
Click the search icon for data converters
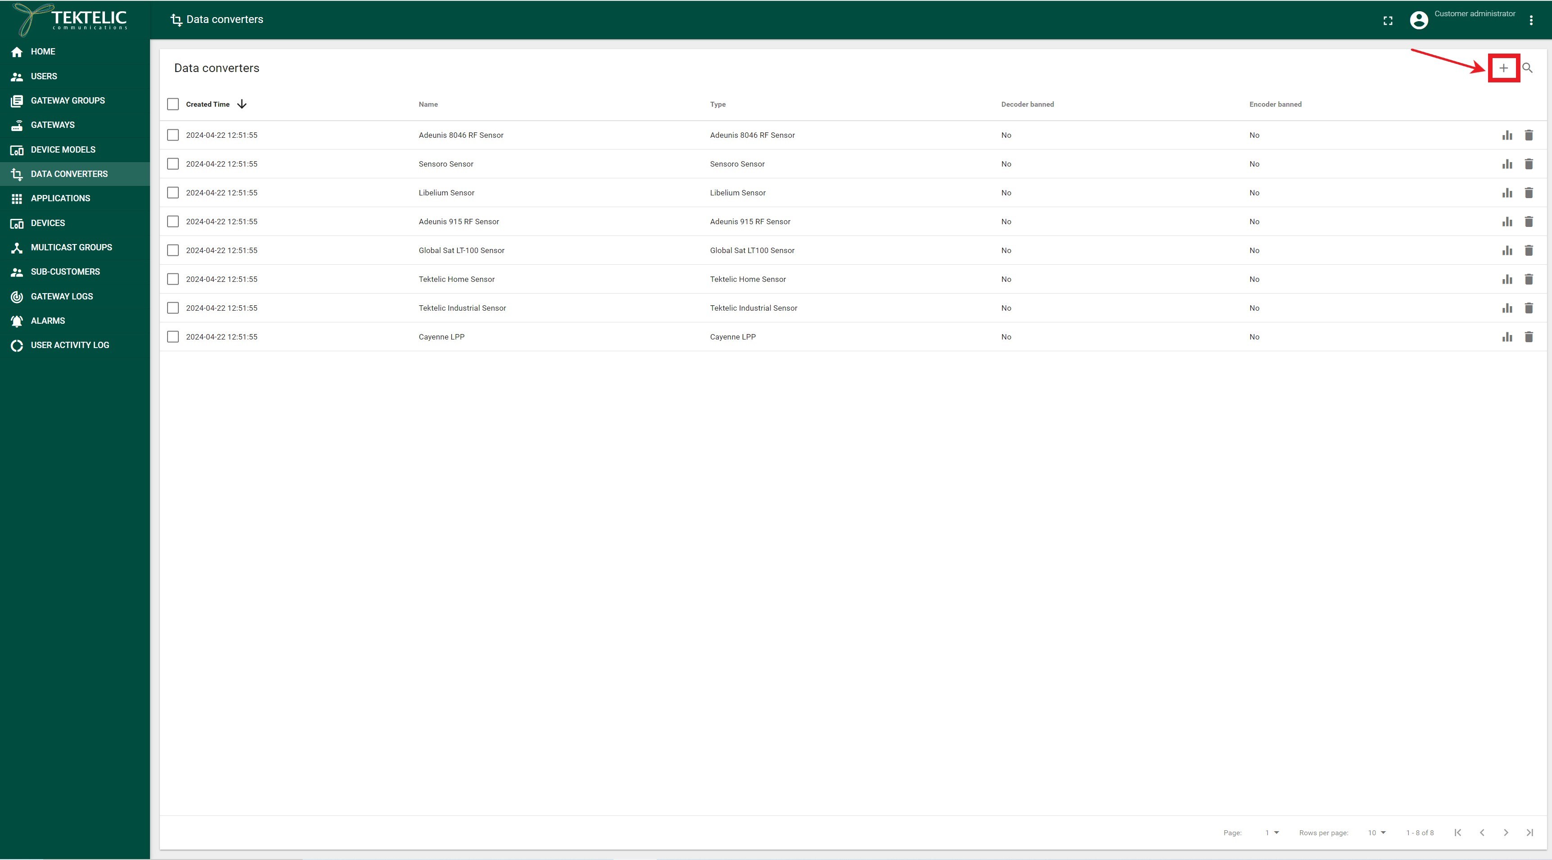tap(1528, 68)
